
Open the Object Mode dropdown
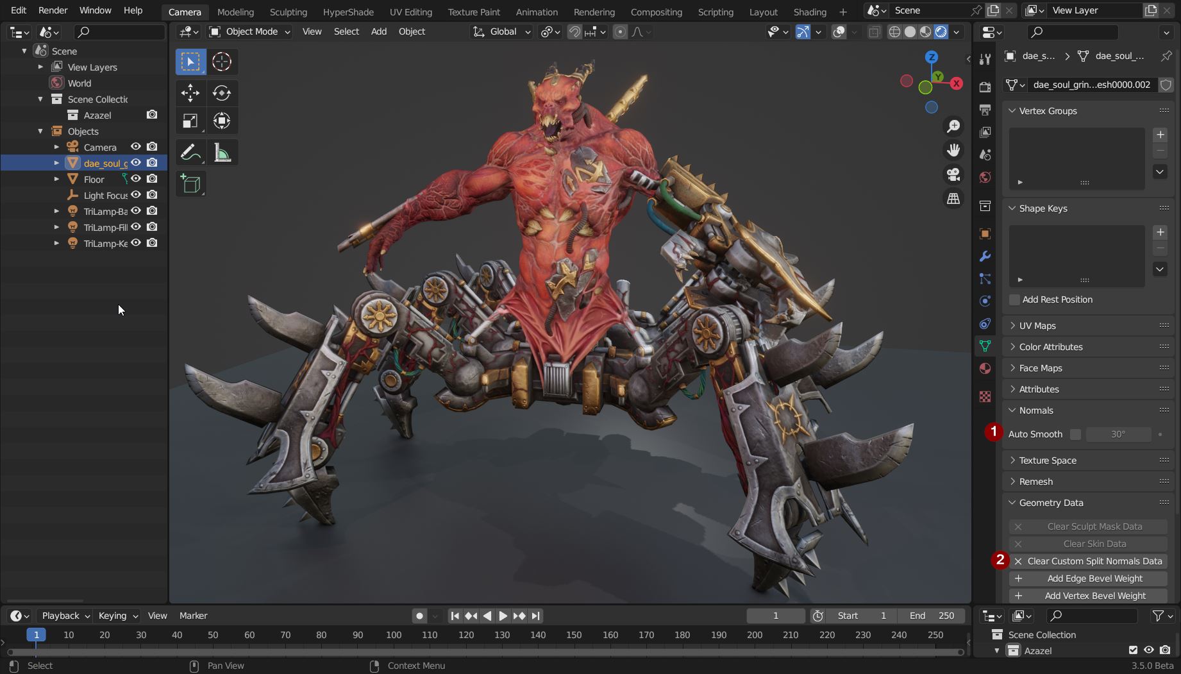point(250,32)
